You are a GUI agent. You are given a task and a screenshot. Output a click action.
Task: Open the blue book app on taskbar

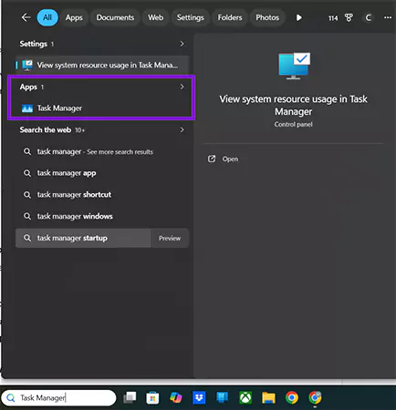223,397
